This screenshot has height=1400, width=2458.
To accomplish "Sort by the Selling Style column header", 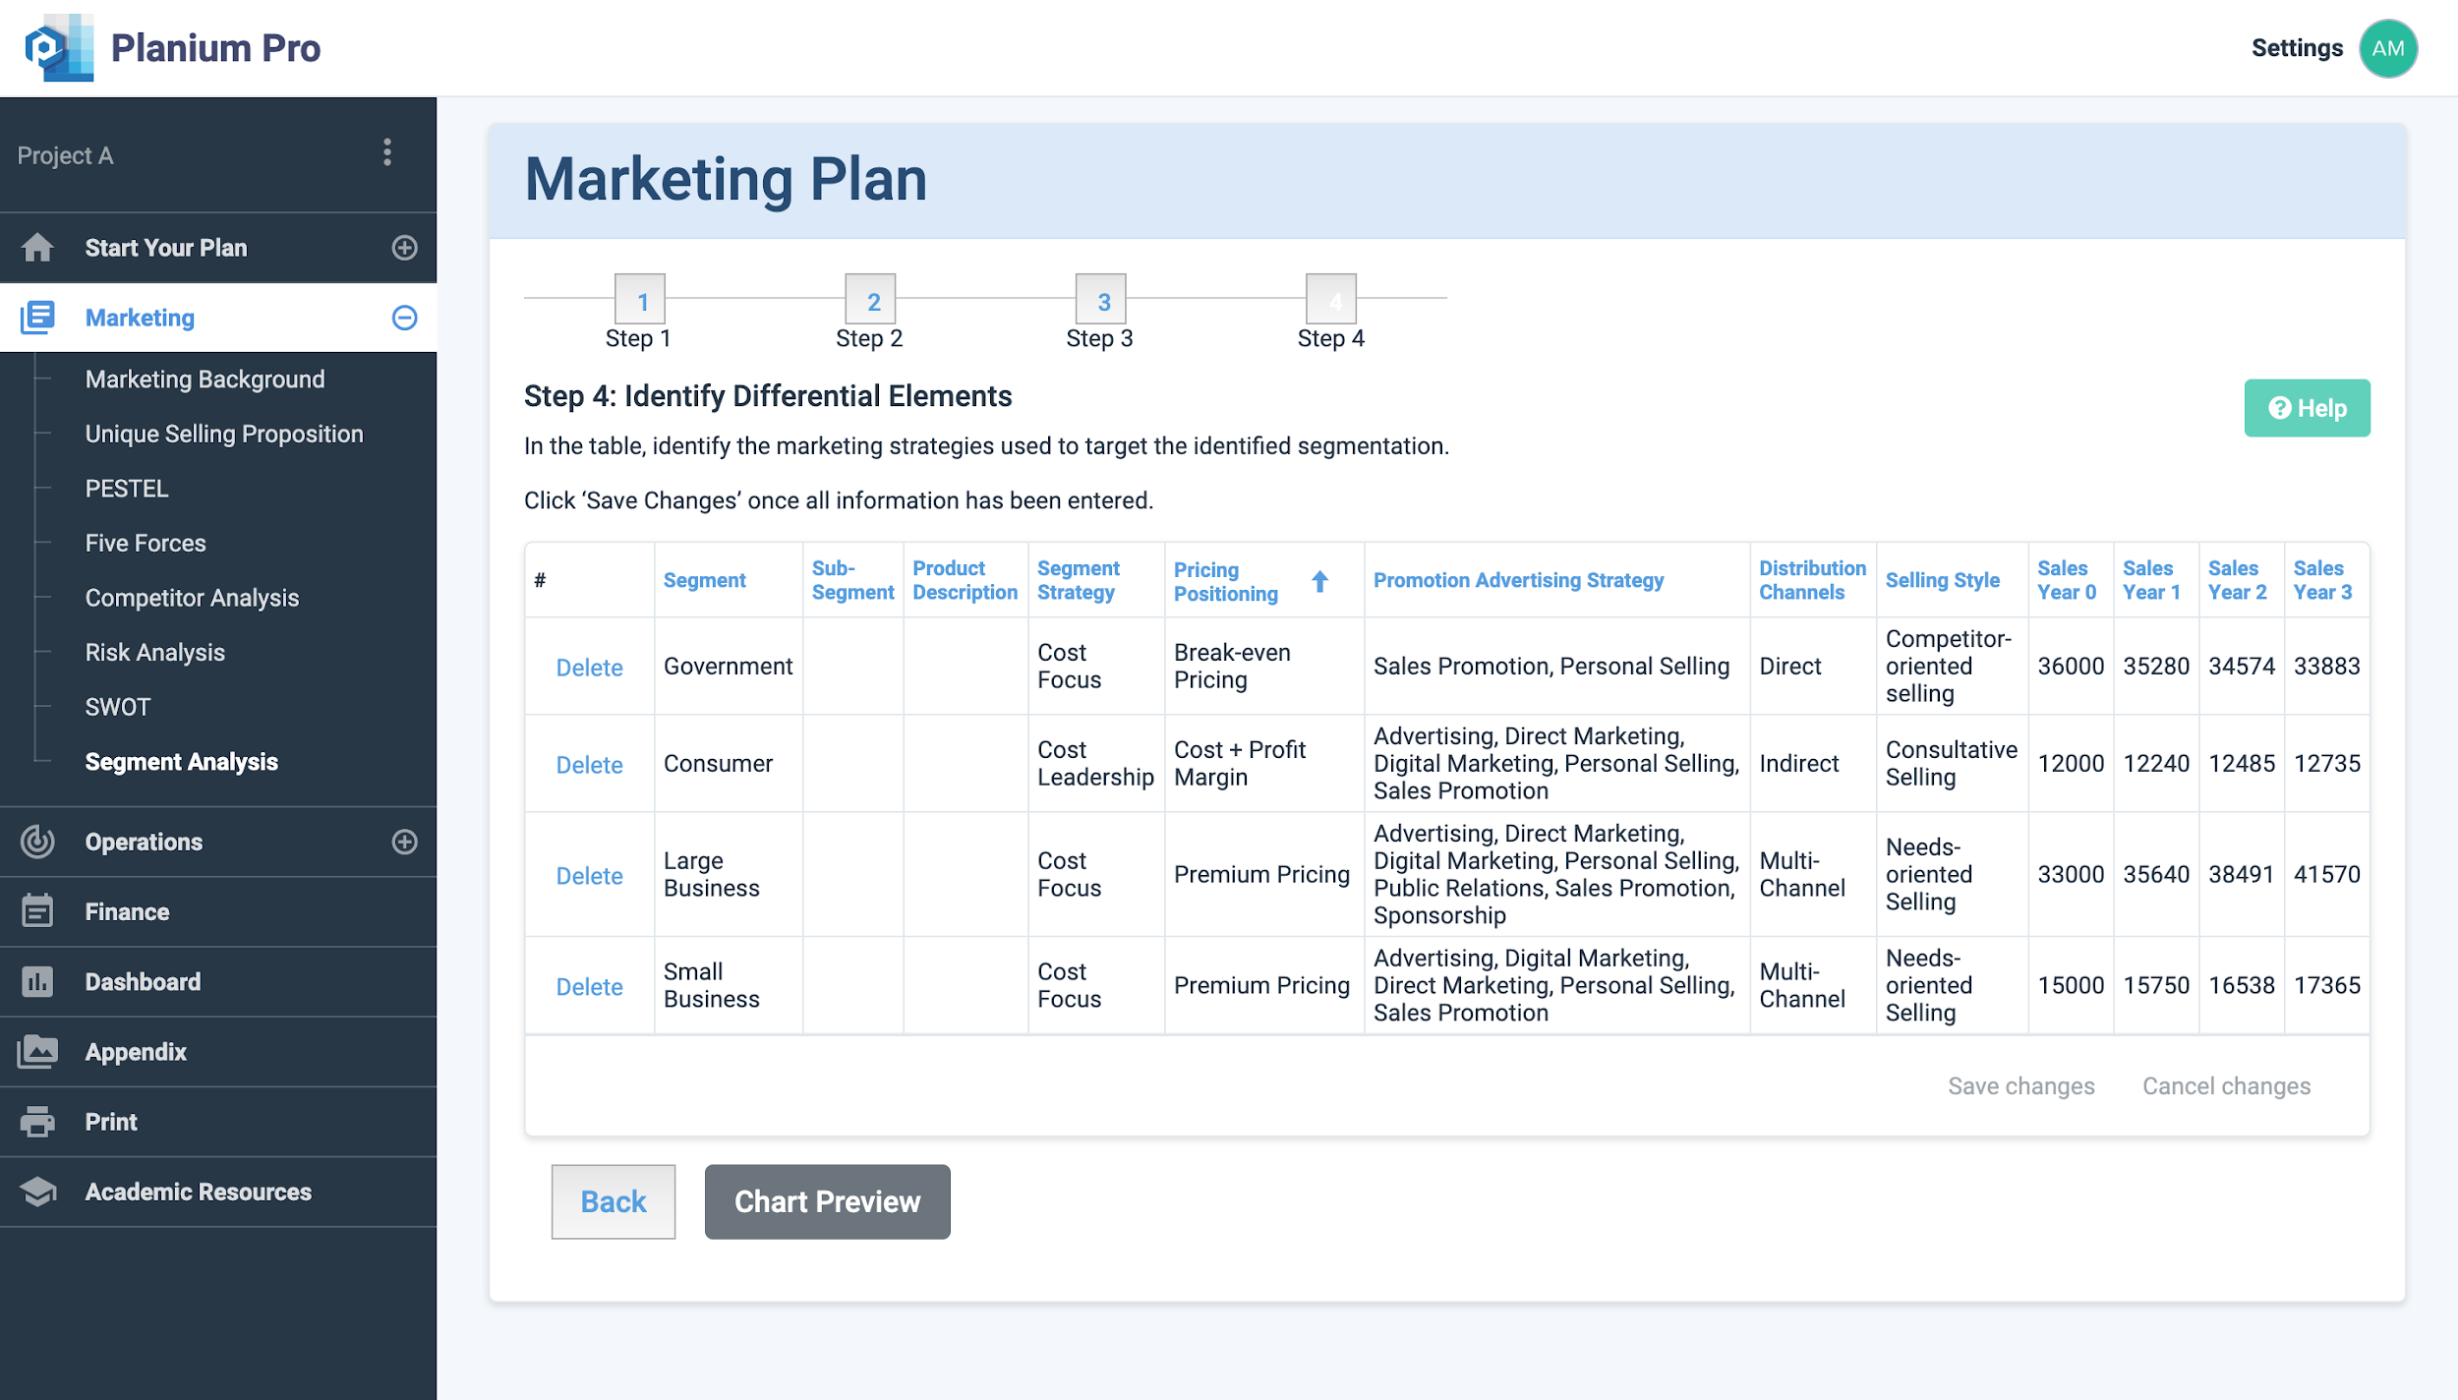I will point(1942,580).
